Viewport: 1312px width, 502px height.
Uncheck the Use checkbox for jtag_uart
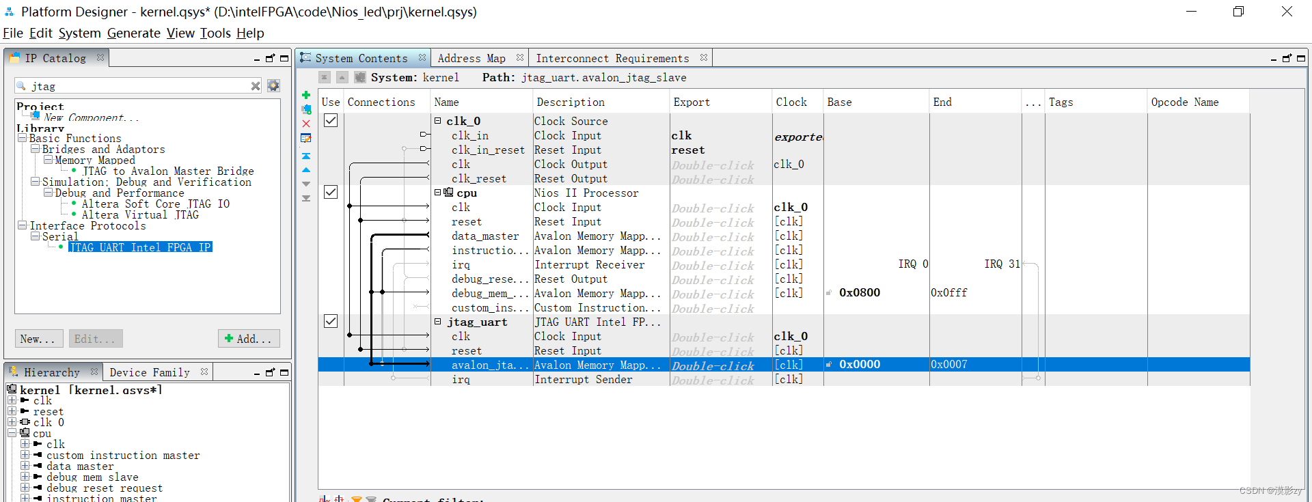[331, 321]
